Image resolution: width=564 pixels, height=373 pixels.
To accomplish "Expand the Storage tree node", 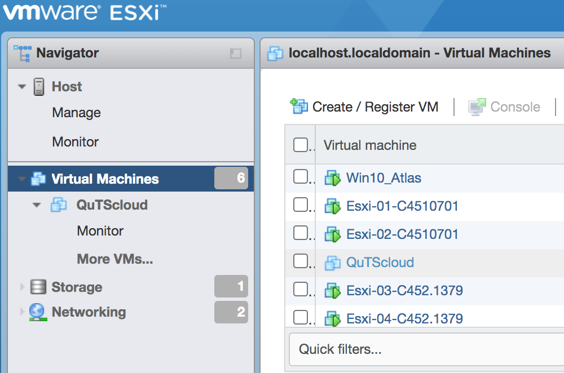I will point(22,287).
